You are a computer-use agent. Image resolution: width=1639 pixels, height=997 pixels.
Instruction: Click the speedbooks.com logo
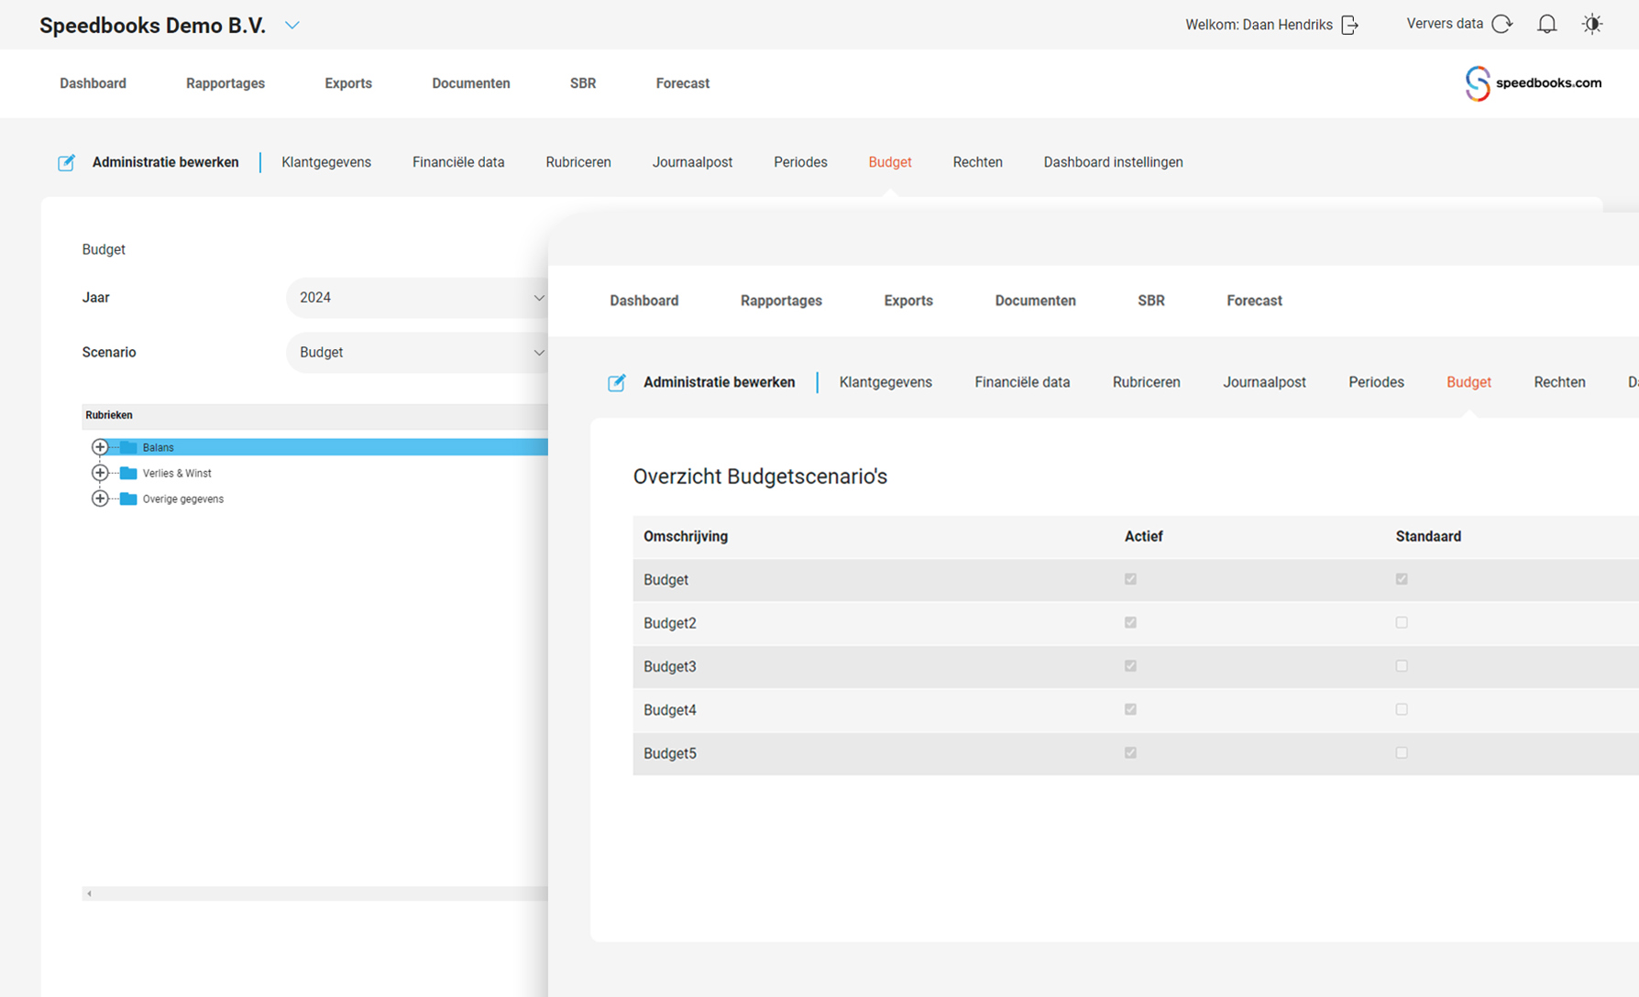[1533, 83]
